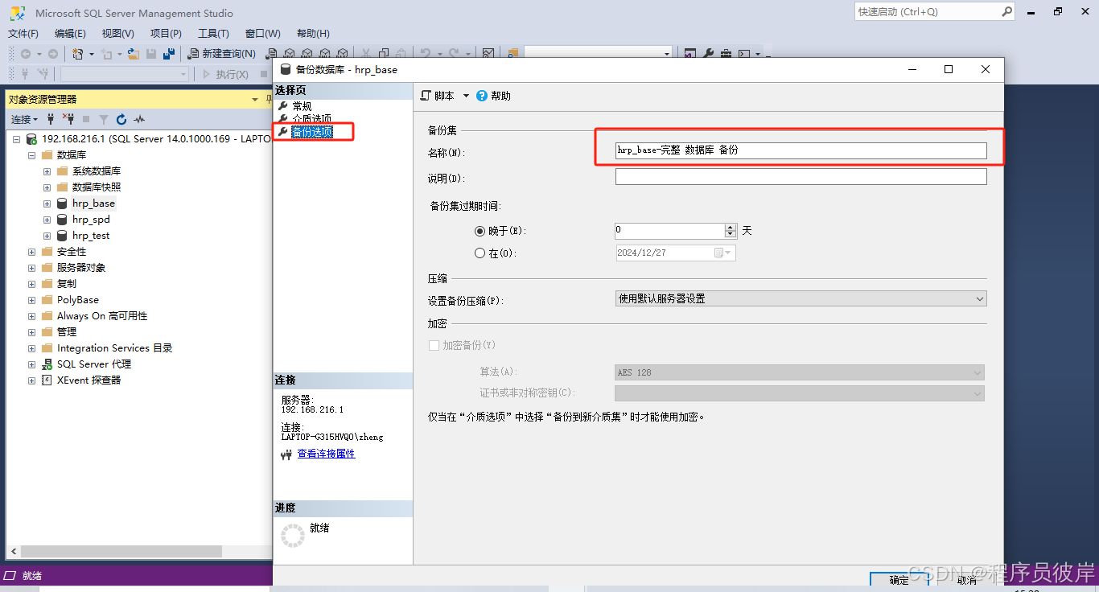Image resolution: width=1099 pixels, height=592 pixels.
Task: Click the Save icon on the toolbar
Action: coord(152,53)
